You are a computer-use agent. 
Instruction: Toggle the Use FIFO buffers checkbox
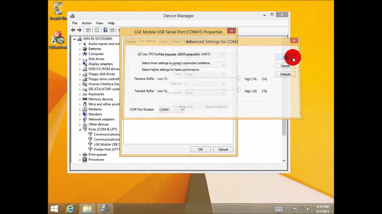point(139,54)
